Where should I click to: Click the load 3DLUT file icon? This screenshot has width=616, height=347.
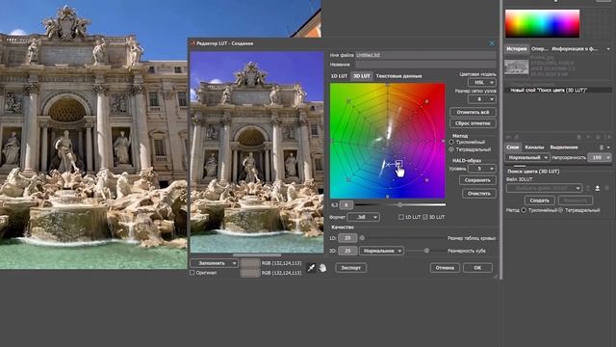[x=597, y=189]
